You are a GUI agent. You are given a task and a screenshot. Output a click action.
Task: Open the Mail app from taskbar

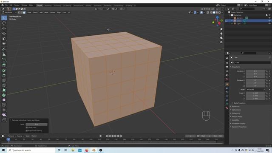[80, 150]
